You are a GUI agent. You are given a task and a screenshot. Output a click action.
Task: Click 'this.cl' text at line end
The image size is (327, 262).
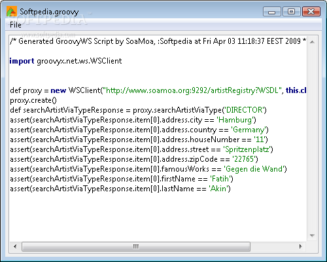point(296,90)
